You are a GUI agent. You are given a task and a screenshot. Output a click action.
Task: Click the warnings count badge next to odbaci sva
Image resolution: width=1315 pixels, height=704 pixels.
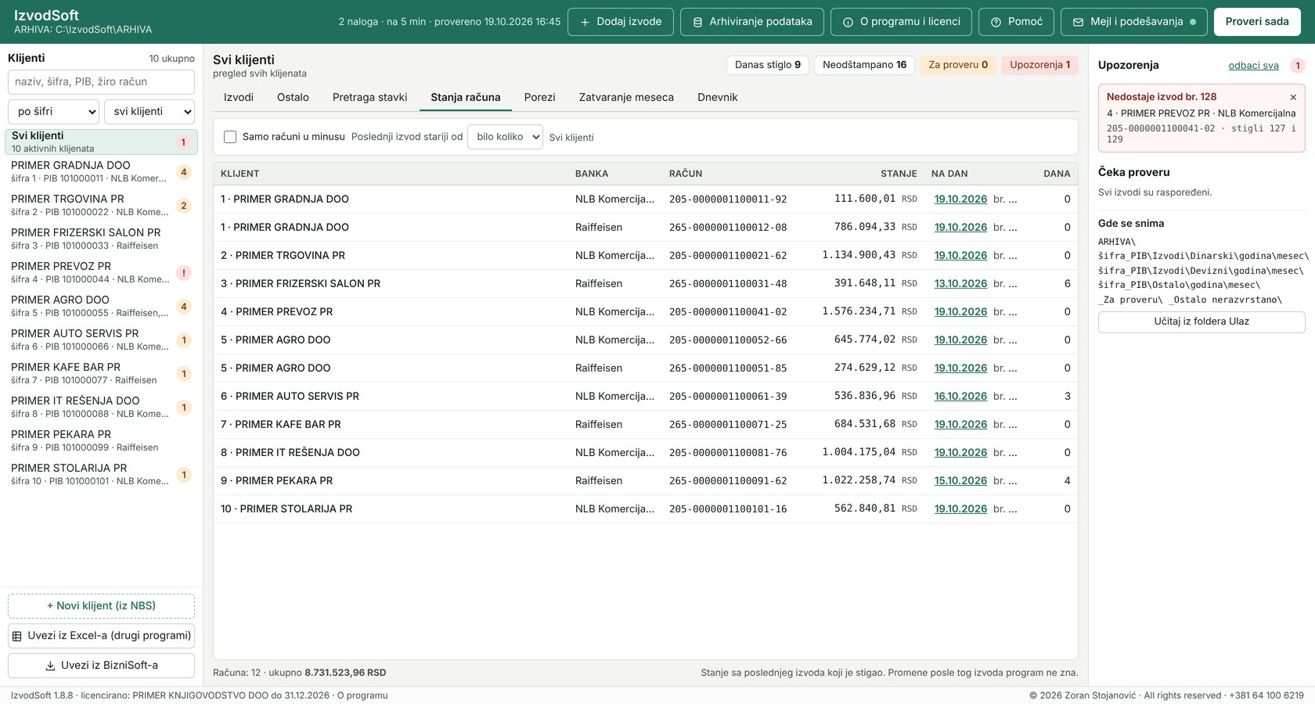pos(1298,66)
